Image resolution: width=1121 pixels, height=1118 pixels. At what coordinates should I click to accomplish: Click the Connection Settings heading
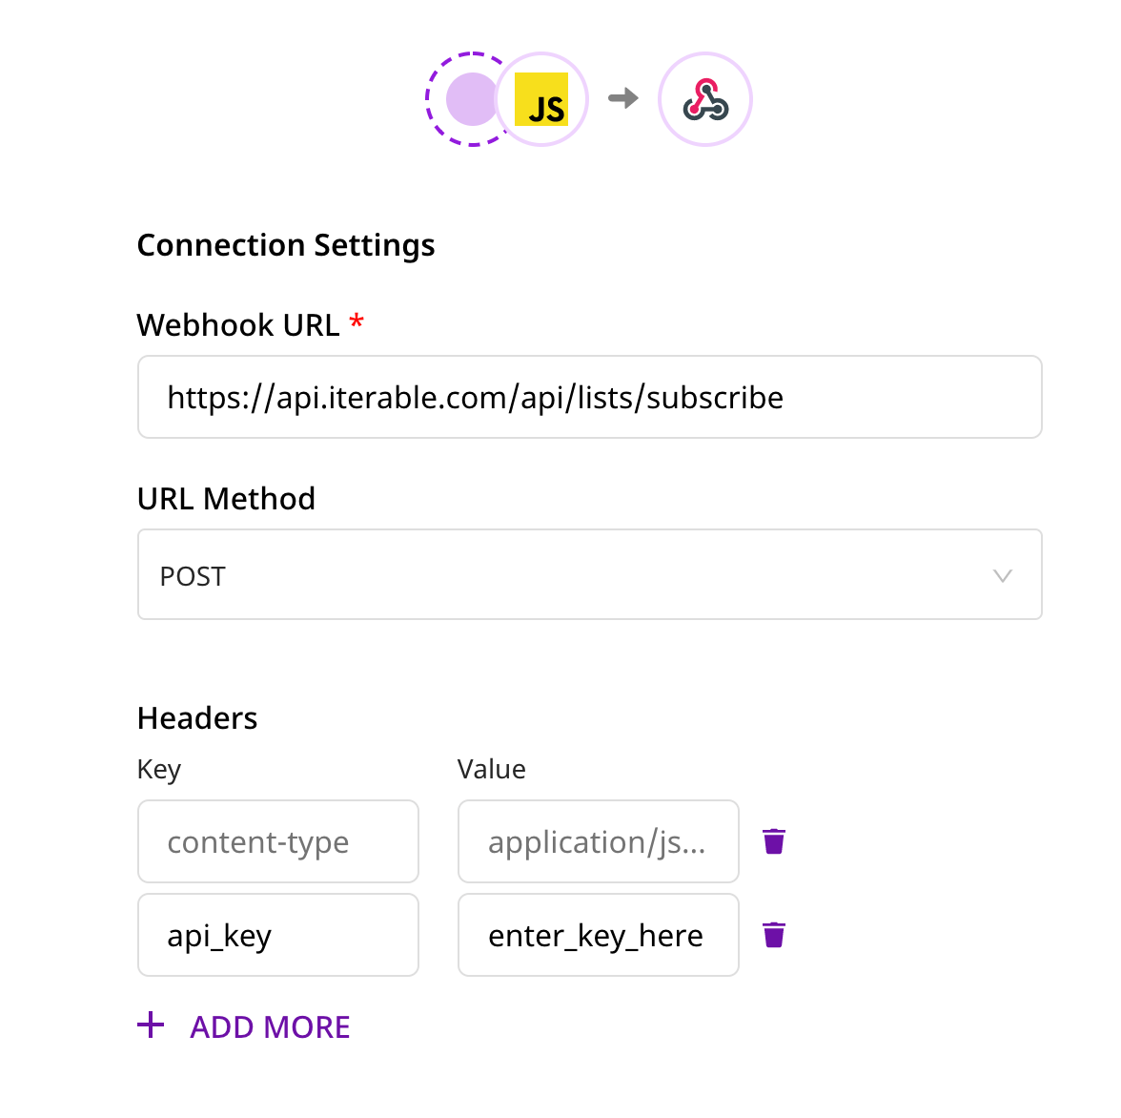click(x=286, y=245)
